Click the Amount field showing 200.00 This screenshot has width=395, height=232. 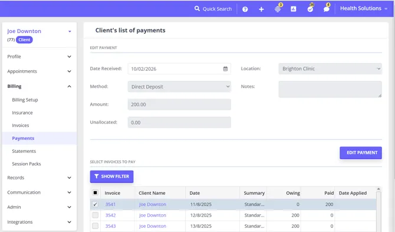pyautogui.click(x=179, y=104)
